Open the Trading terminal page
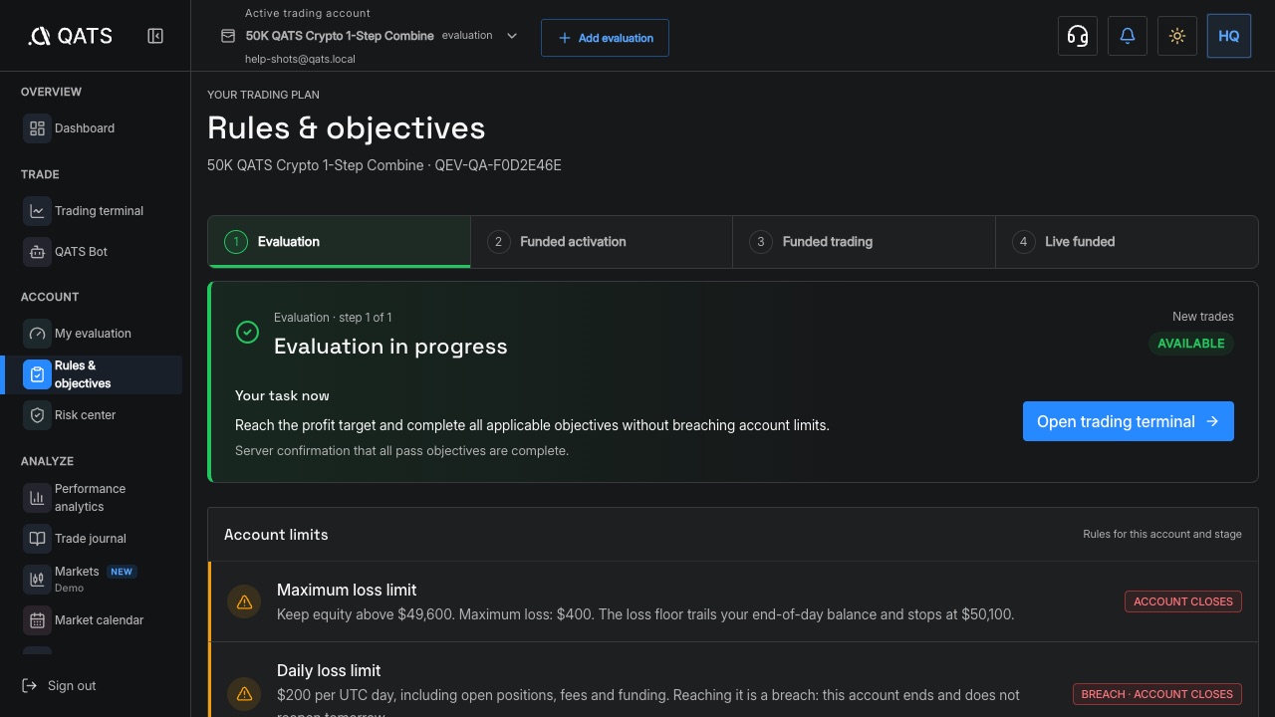This screenshot has width=1275, height=717. (102, 211)
